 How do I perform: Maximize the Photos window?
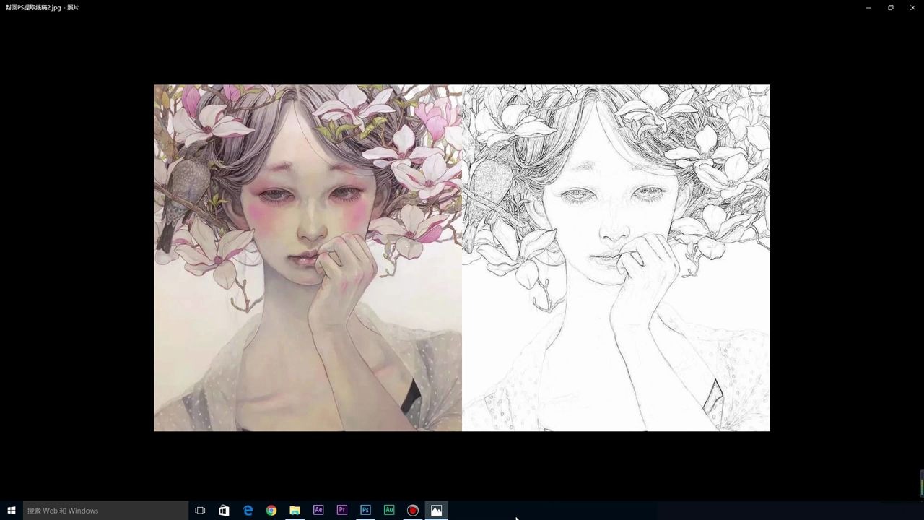tap(890, 7)
